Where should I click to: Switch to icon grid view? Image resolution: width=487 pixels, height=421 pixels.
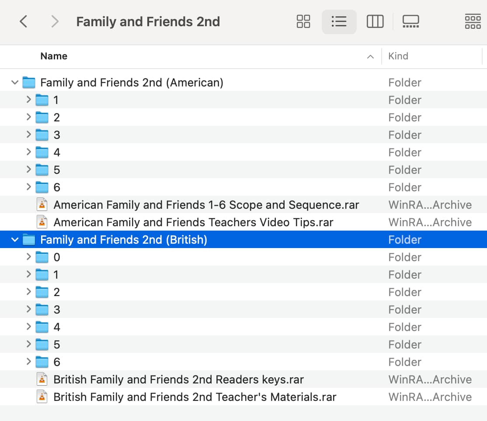click(x=303, y=22)
